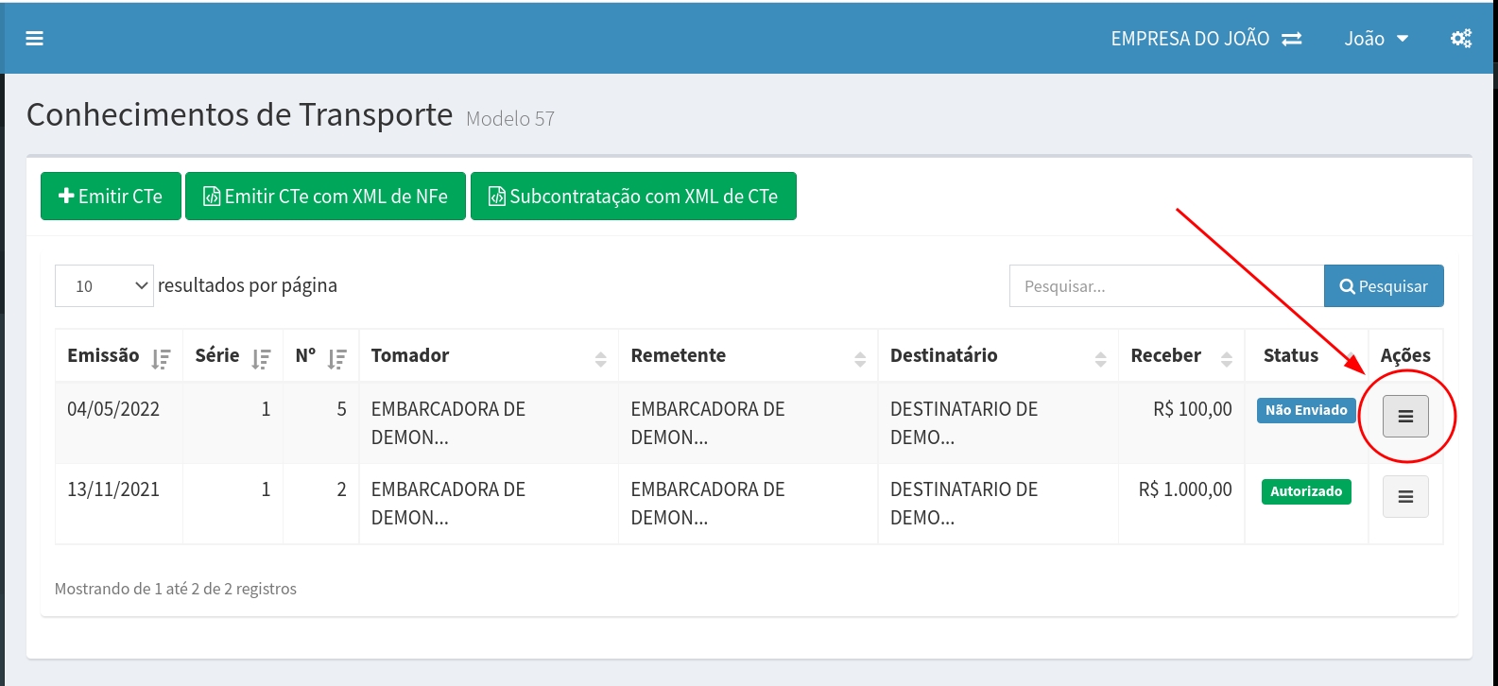
Task: Focus the Pesquisar search input field
Action: 1165,286
